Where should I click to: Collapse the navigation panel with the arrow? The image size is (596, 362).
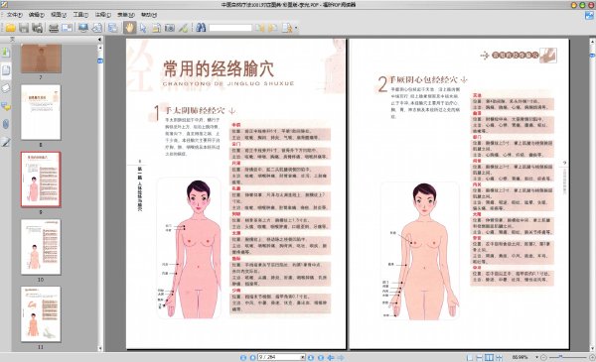[x=99, y=39]
